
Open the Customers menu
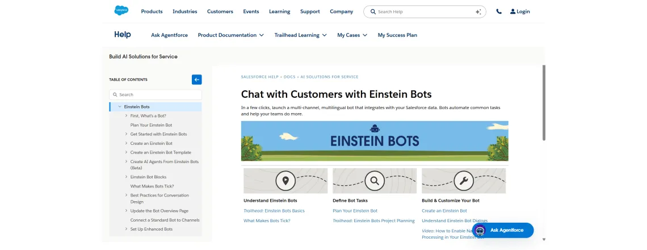220,11
